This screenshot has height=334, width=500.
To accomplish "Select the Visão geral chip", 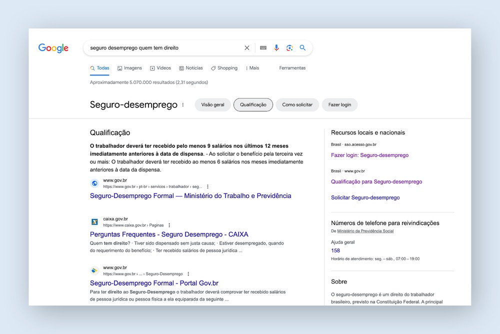I will coord(212,105).
